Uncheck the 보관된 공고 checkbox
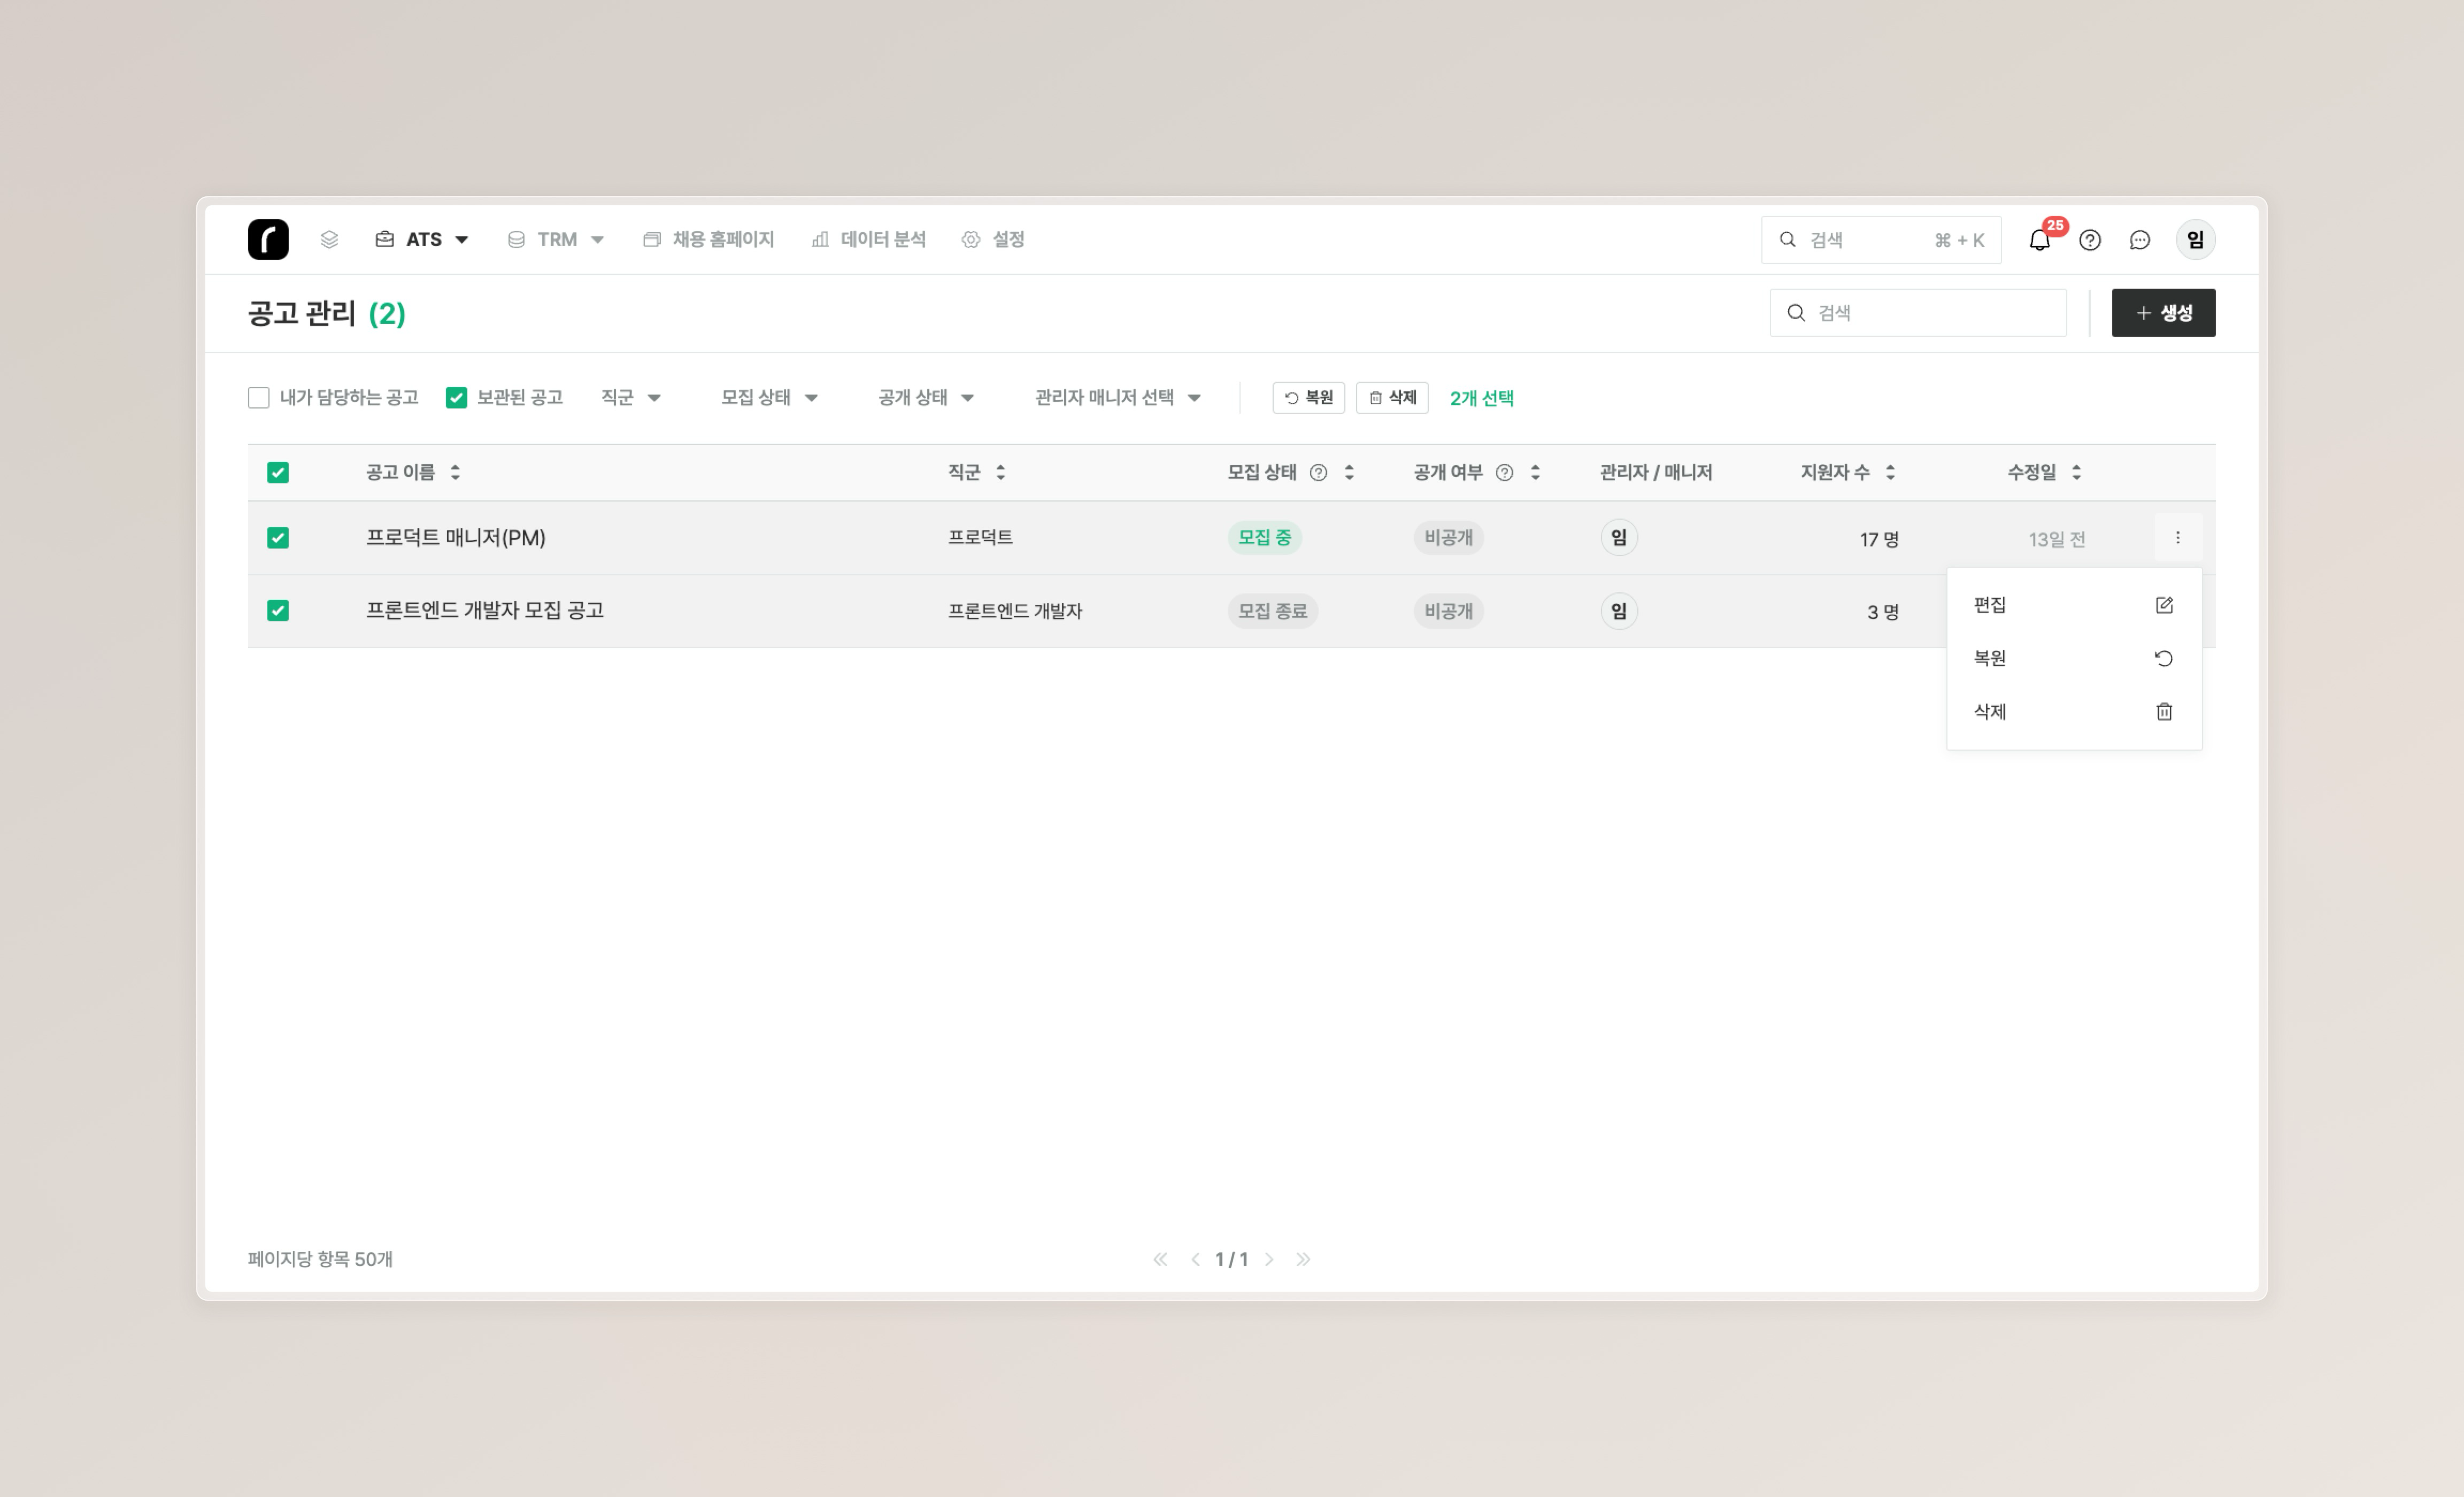The height and width of the screenshot is (1497, 2464). tap(456, 398)
